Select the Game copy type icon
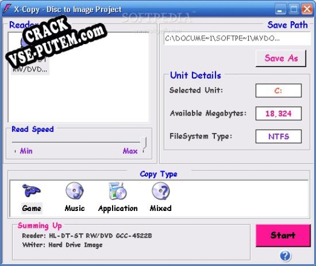The width and height of the screenshot is (316, 266). pyautogui.click(x=31, y=190)
